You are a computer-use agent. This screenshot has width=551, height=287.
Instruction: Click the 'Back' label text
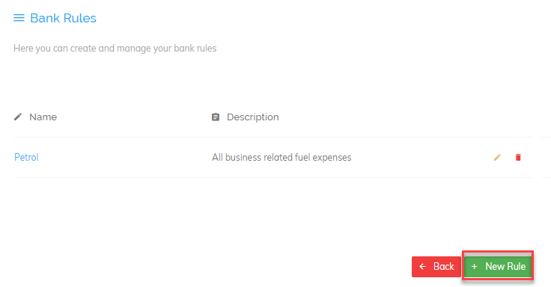click(443, 267)
